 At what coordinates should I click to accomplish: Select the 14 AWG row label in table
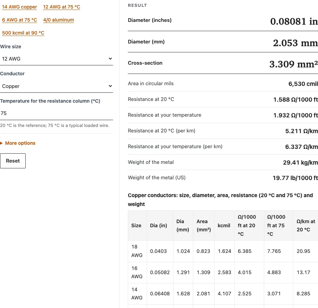point(137,294)
